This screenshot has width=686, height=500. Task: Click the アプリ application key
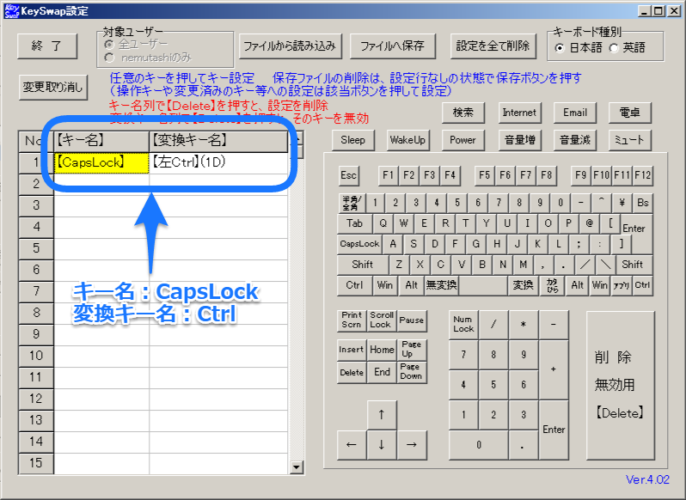pos(622,285)
